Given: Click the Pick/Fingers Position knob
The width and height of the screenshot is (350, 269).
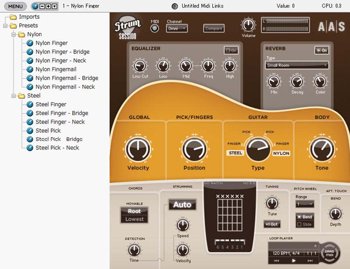Looking at the screenshot, I should 194,149.
